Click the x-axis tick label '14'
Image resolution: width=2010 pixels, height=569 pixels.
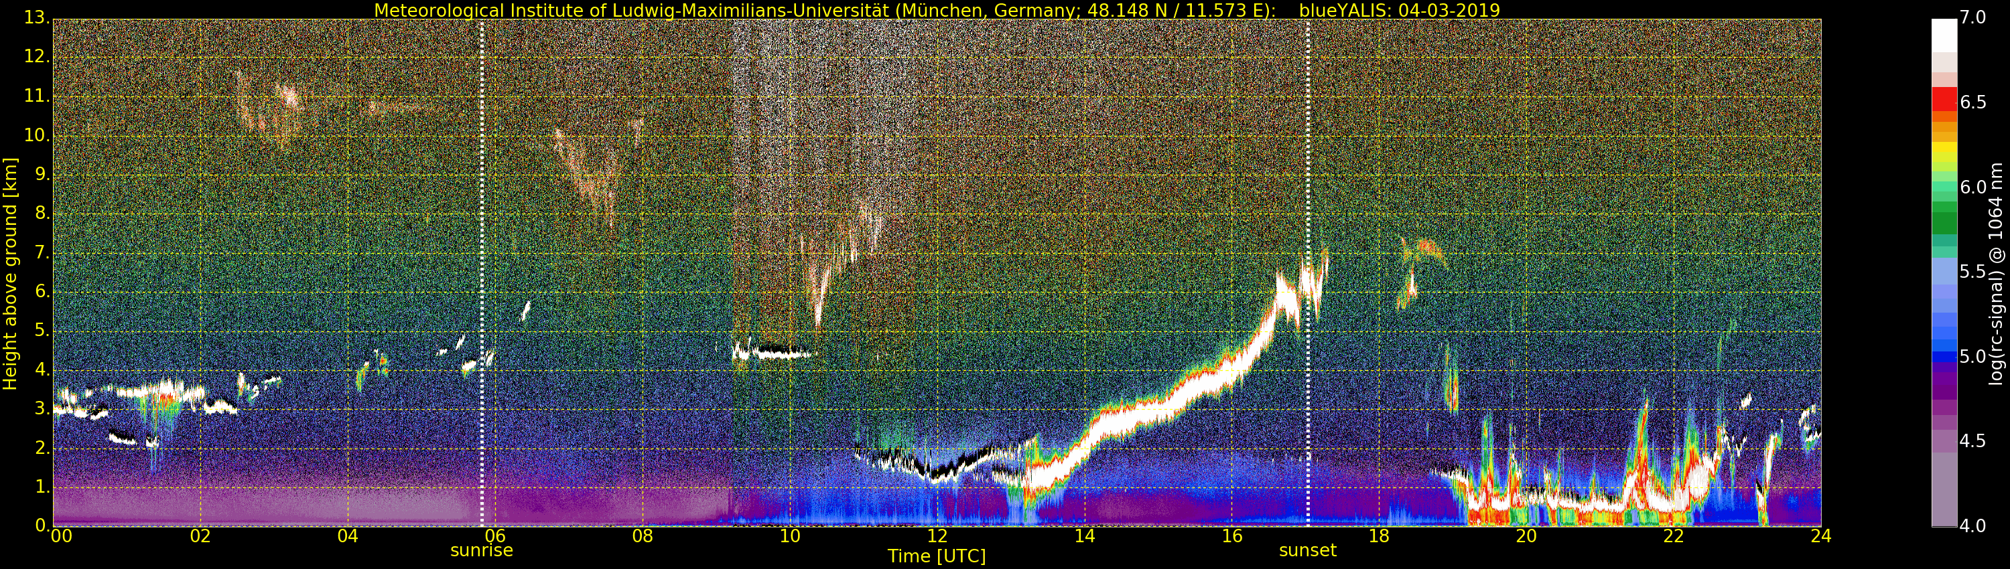(x=1085, y=536)
